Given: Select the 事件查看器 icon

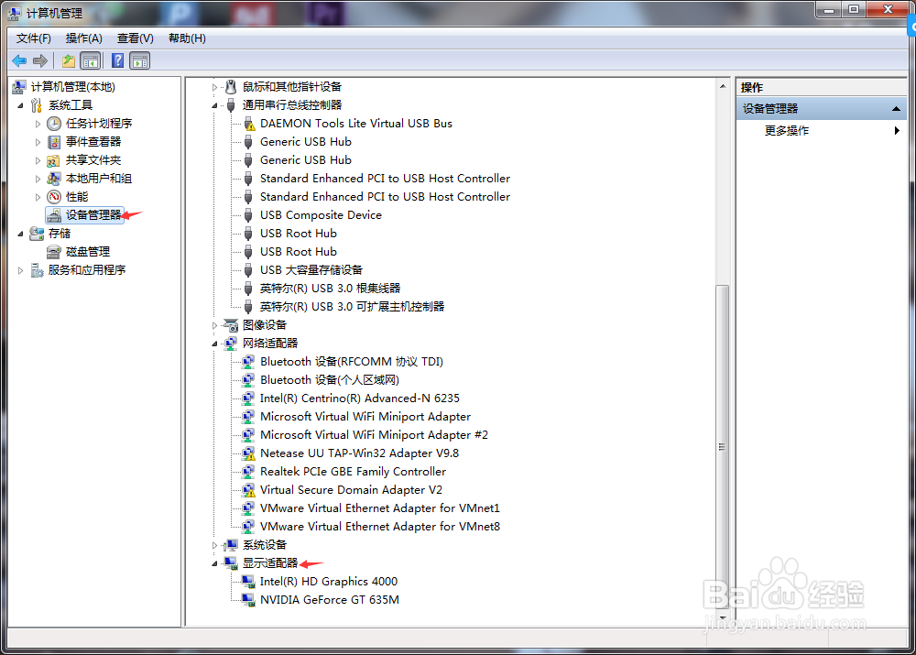Looking at the screenshot, I should 54,142.
